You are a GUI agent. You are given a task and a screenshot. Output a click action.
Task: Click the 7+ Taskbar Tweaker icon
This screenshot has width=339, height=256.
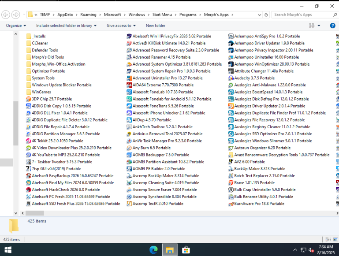28,162
